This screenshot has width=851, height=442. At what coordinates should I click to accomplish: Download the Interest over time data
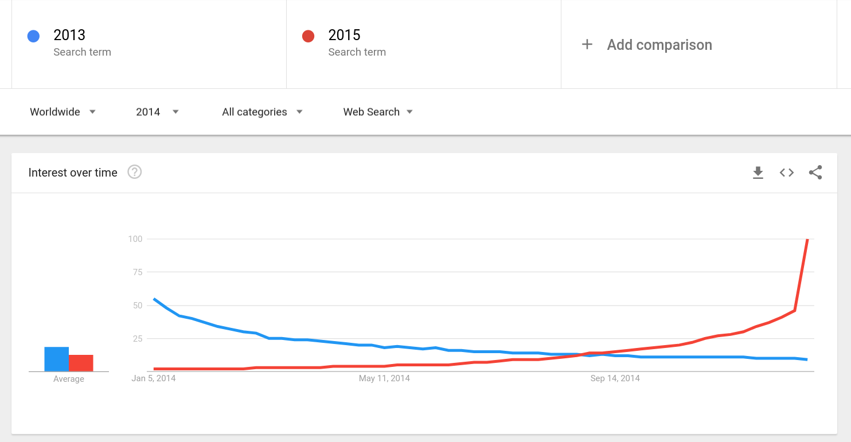(758, 173)
